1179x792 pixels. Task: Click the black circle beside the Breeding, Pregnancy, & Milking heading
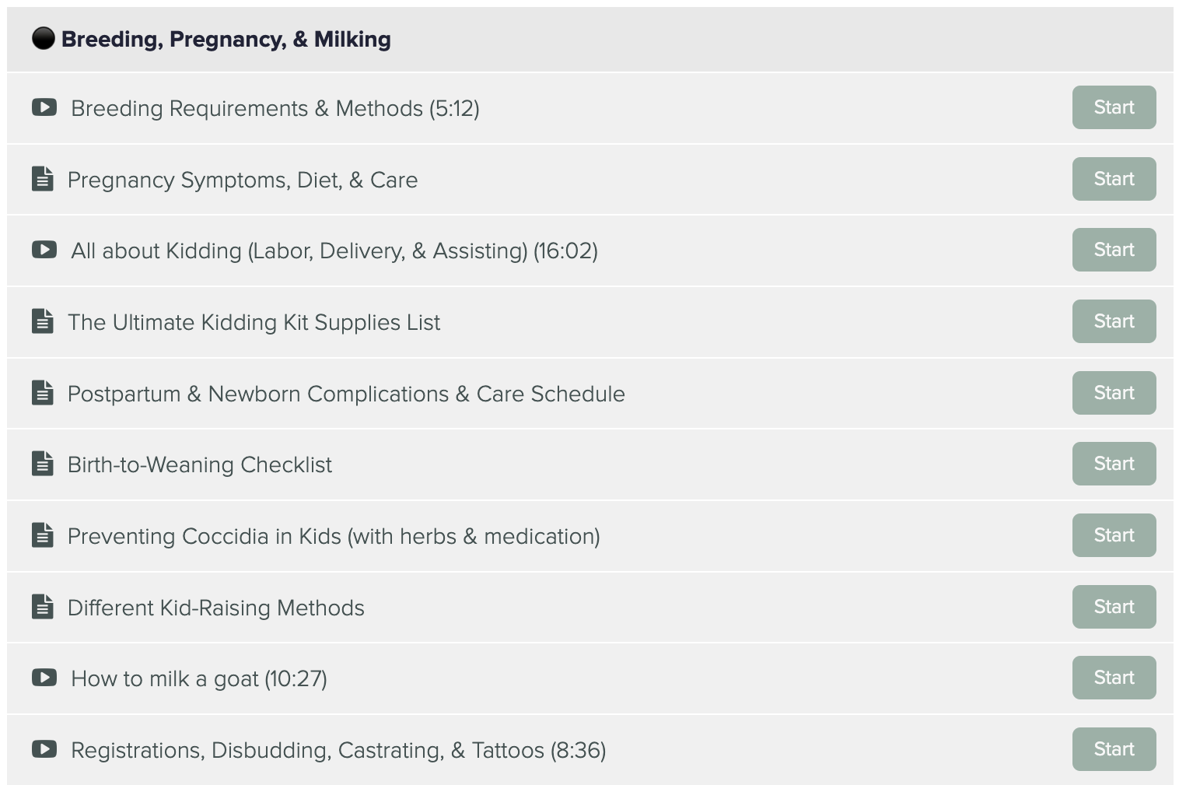pos(44,38)
